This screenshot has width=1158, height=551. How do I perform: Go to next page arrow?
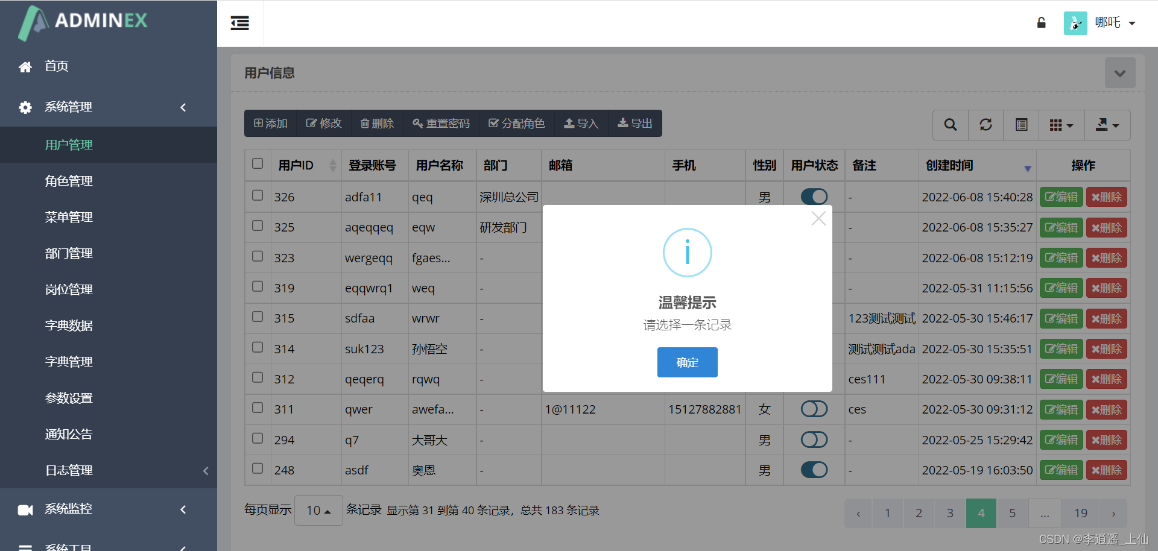[1113, 514]
